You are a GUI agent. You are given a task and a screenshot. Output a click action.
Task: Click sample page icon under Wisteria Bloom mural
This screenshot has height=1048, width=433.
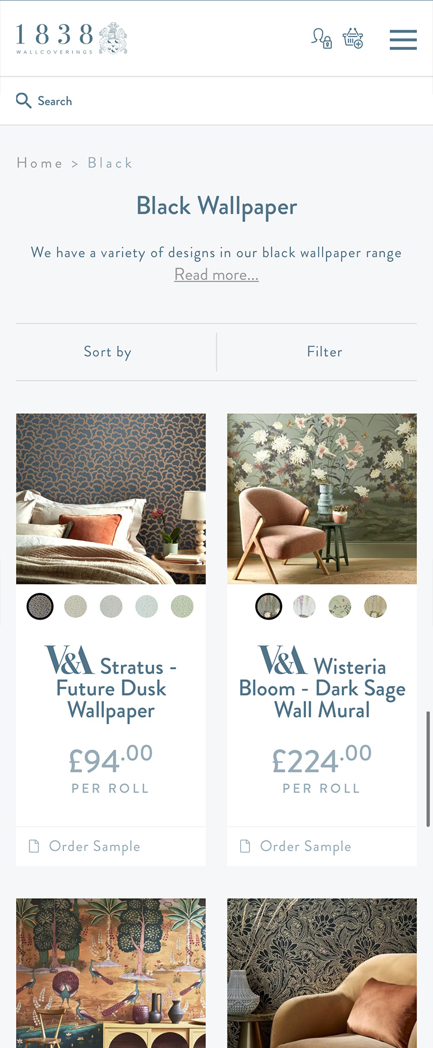tap(245, 846)
